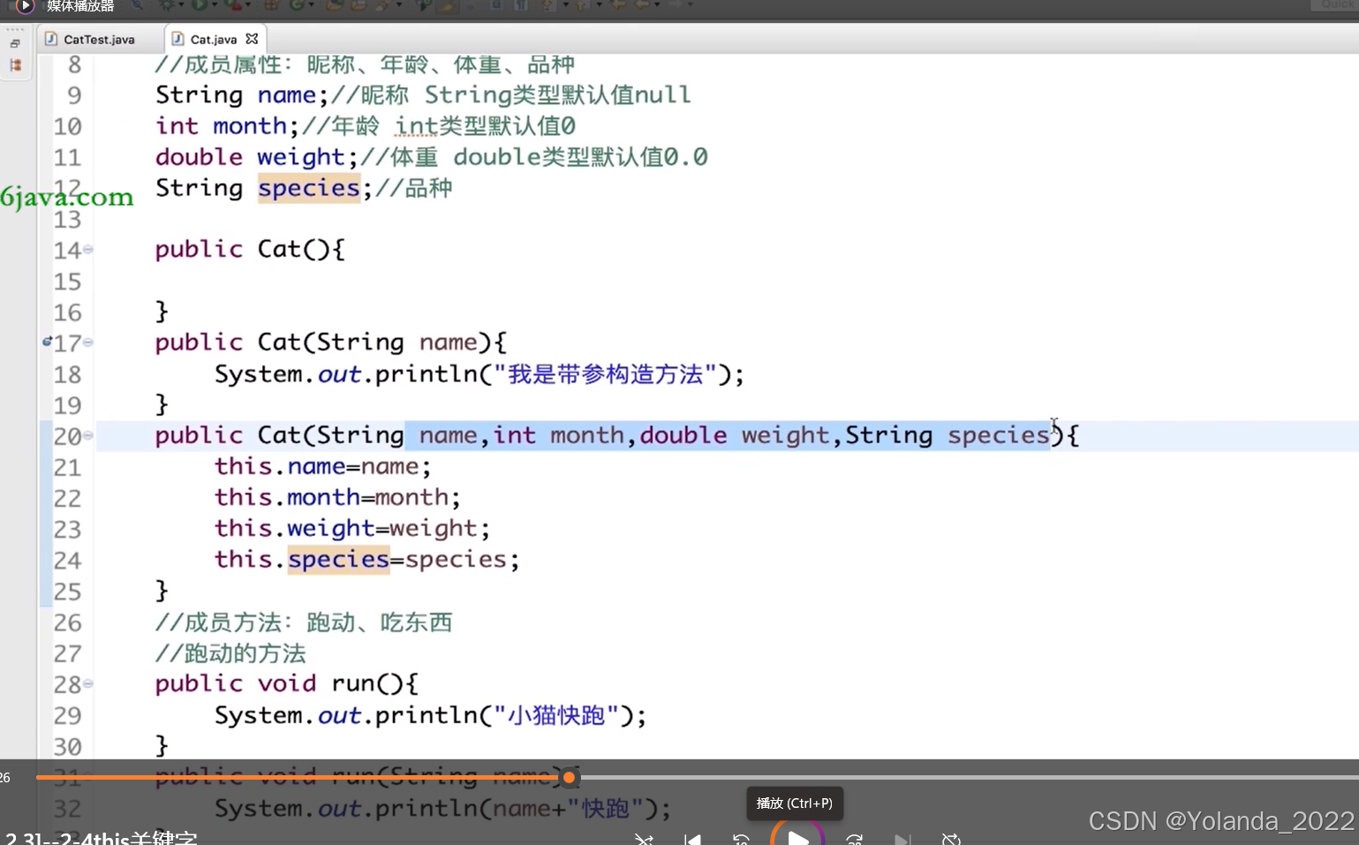Click line number 15 in the gutter

tap(67, 282)
